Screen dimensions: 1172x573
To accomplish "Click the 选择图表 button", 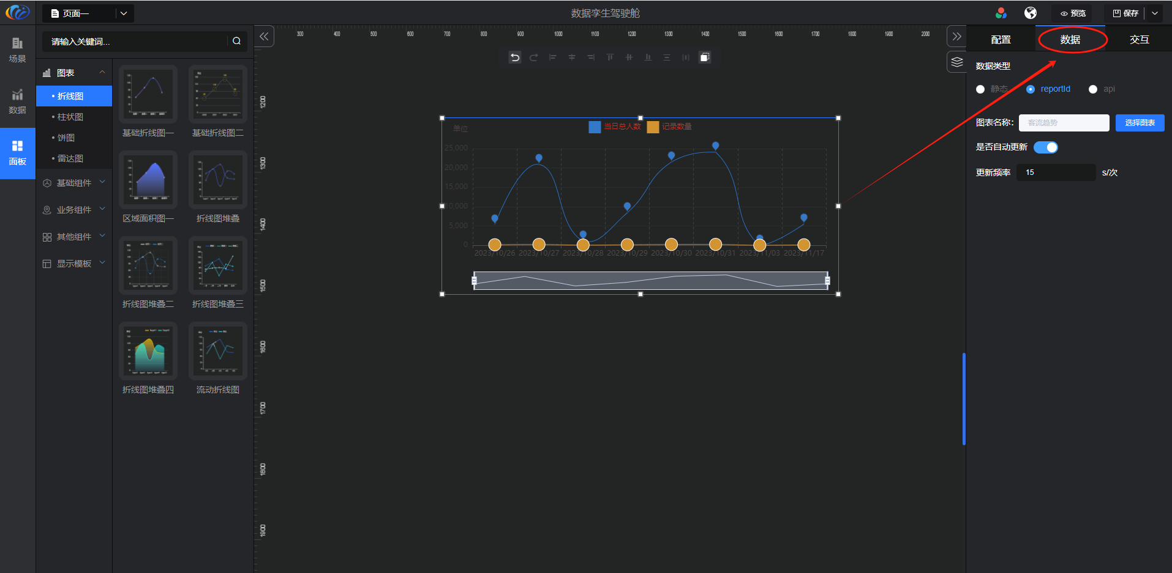I will 1140,123.
